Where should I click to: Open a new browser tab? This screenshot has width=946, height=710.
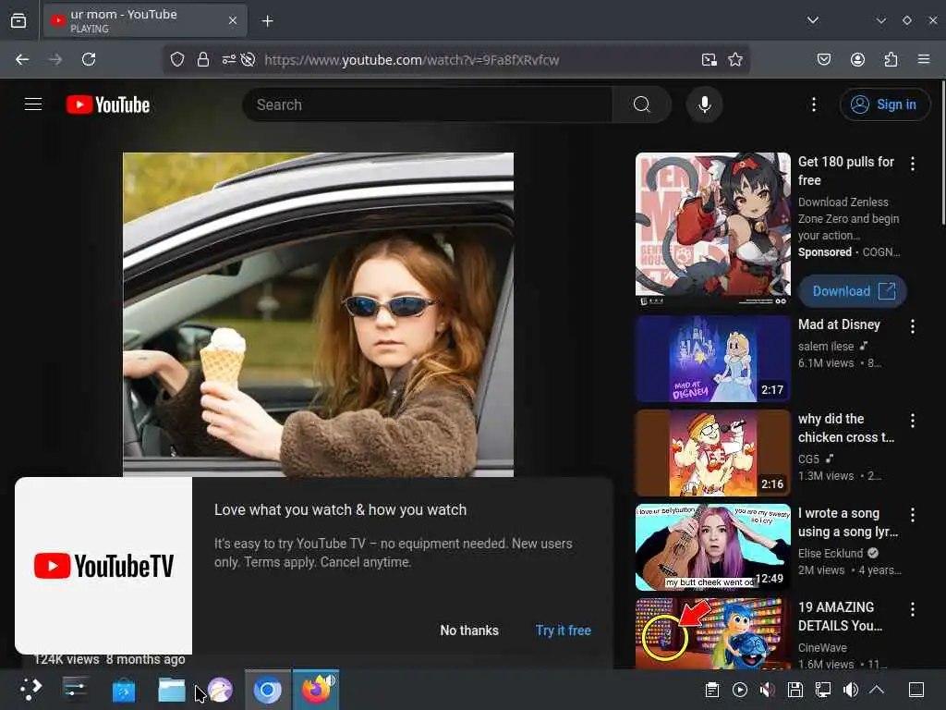tap(267, 20)
